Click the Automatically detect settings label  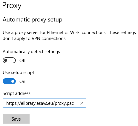pos(31,52)
